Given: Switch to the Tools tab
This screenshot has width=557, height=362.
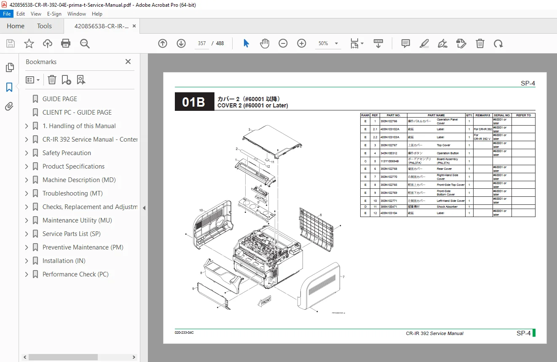Looking at the screenshot, I should pyautogui.click(x=44, y=26).
